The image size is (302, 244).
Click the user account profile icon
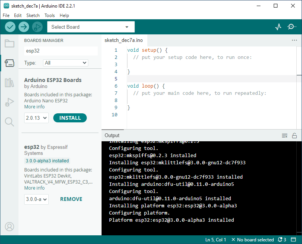coord(9,227)
